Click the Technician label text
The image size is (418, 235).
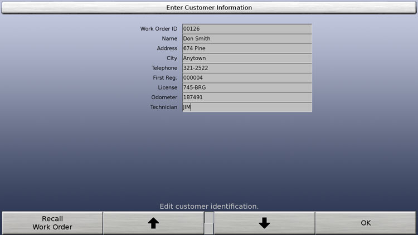[x=163, y=107]
